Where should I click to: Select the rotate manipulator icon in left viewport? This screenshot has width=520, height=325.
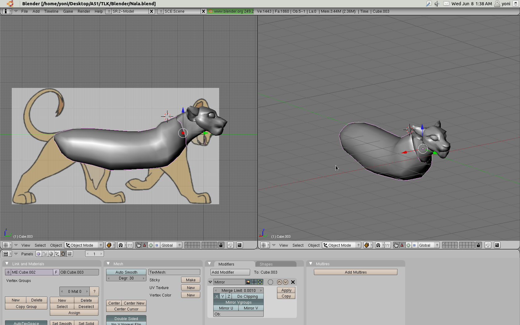(151, 245)
